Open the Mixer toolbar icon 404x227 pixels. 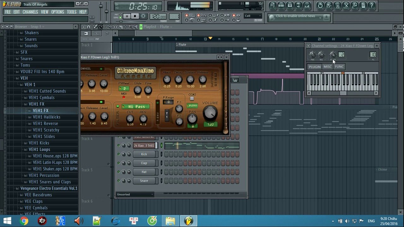(307, 5)
